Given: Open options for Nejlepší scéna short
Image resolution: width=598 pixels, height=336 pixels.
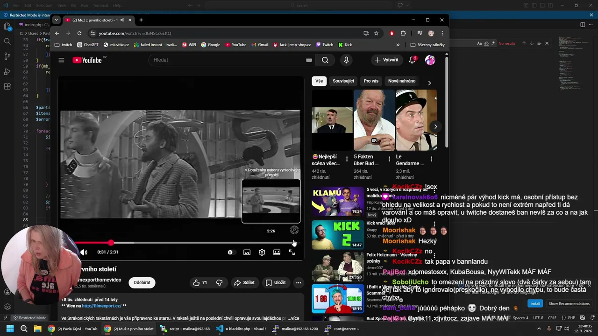Looking at the screenshot, I should pyautogui.click(x=347, y=159).
